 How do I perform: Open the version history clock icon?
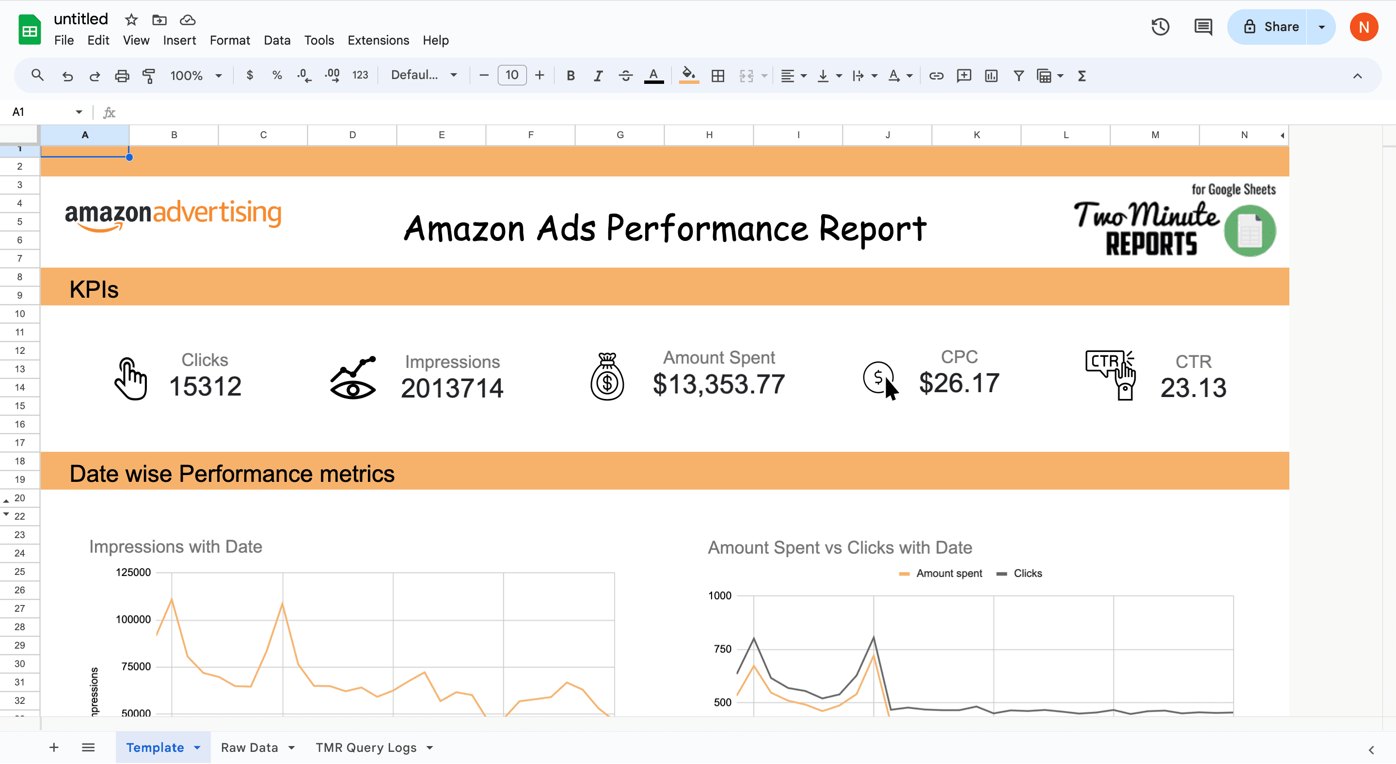pyautogui.click(x=1160, y=27)
